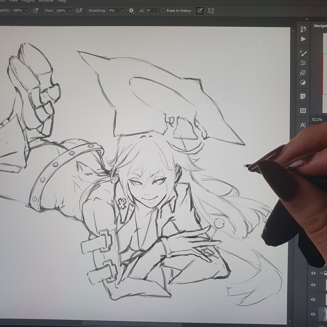Collapse the right panel dock
The width and height of the screenshot is (327, 327).
point(307,19)
